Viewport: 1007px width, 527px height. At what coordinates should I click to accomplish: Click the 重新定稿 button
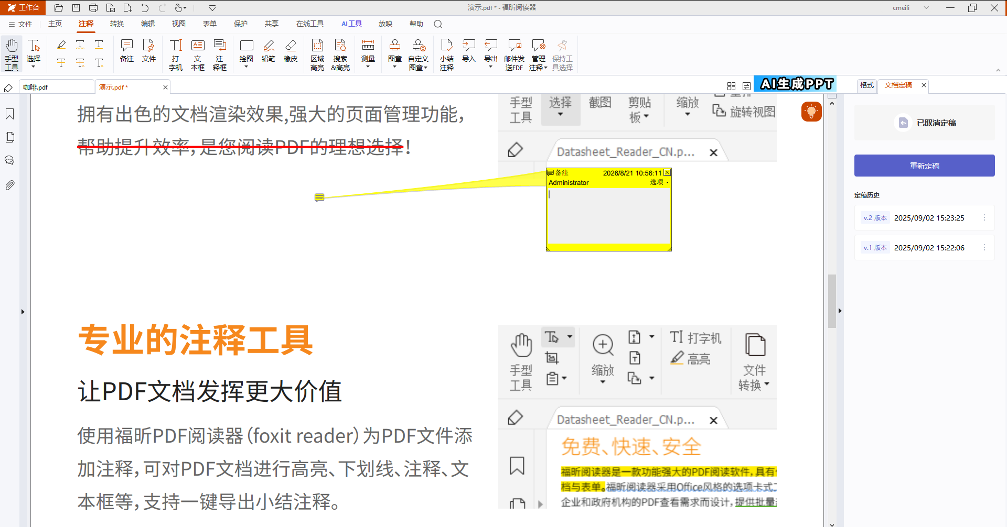[924, 166]
